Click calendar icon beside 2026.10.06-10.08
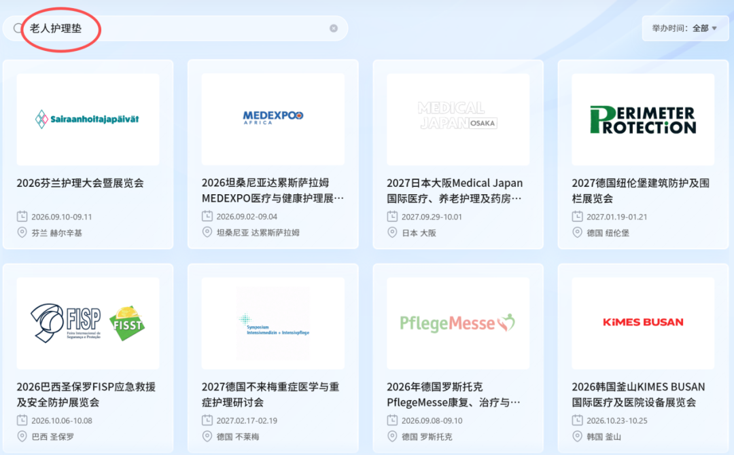 coord(22,420)
